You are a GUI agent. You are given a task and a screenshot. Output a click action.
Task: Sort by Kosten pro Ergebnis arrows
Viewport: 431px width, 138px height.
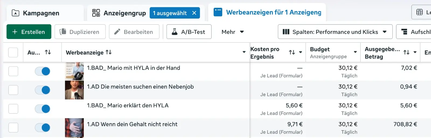point(292,52)
